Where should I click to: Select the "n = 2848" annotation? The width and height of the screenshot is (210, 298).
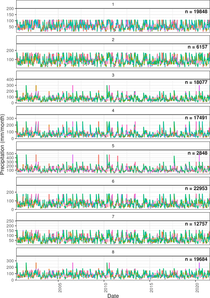coord(197,153)
